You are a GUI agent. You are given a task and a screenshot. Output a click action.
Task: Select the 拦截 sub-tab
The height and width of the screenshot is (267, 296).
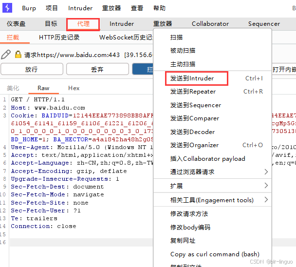click(x=13, y=38)
